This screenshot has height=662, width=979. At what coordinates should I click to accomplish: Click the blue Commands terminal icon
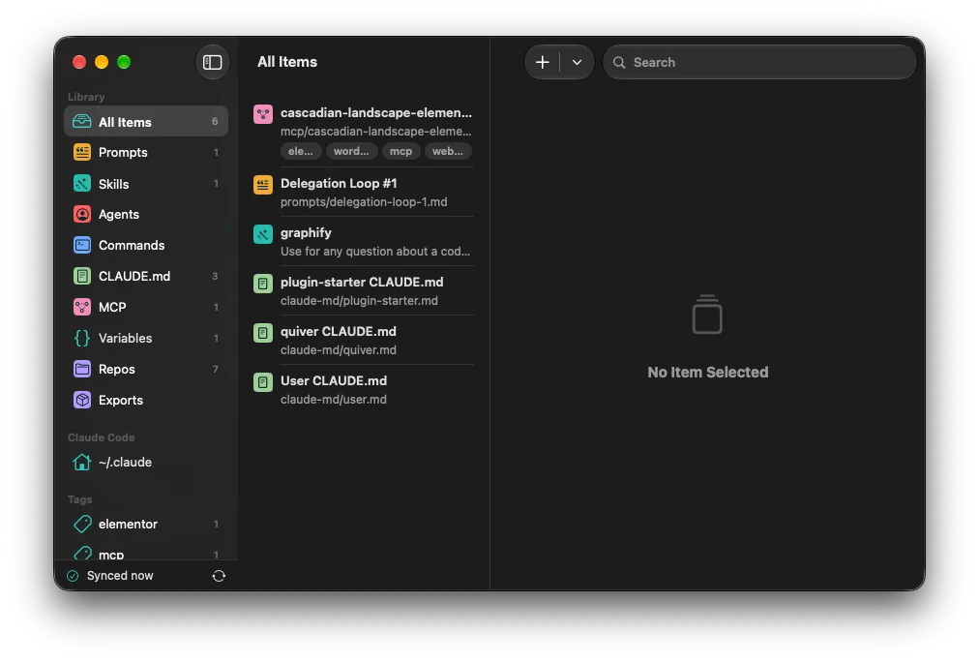tap(82, 245)
